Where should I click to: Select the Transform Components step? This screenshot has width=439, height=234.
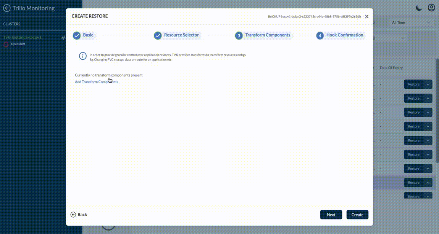point(267,35)
